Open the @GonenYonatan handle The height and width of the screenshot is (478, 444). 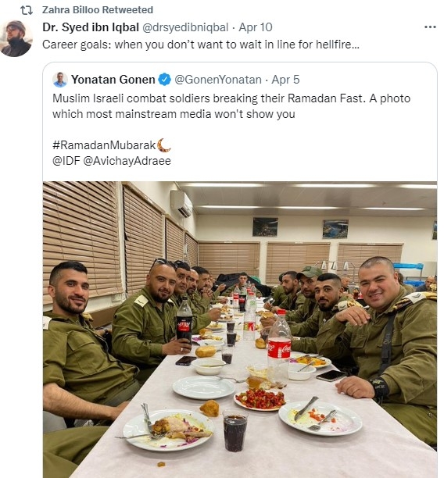[x=218, y=80]
